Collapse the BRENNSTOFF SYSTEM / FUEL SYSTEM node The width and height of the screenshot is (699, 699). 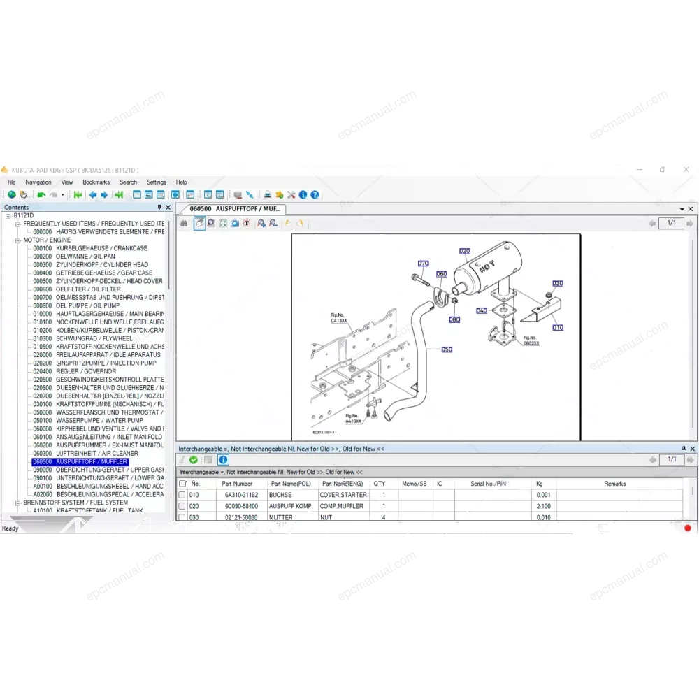pyautogui.click(x=18, y=503)
